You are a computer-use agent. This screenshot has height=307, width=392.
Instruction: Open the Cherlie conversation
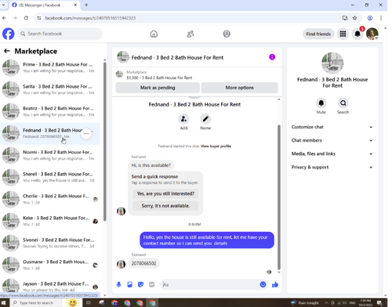tap(49, 199)
